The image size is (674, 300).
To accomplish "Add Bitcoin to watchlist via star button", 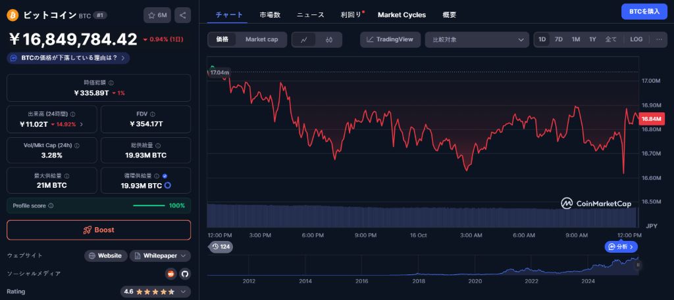I will (x=157, y=14).
